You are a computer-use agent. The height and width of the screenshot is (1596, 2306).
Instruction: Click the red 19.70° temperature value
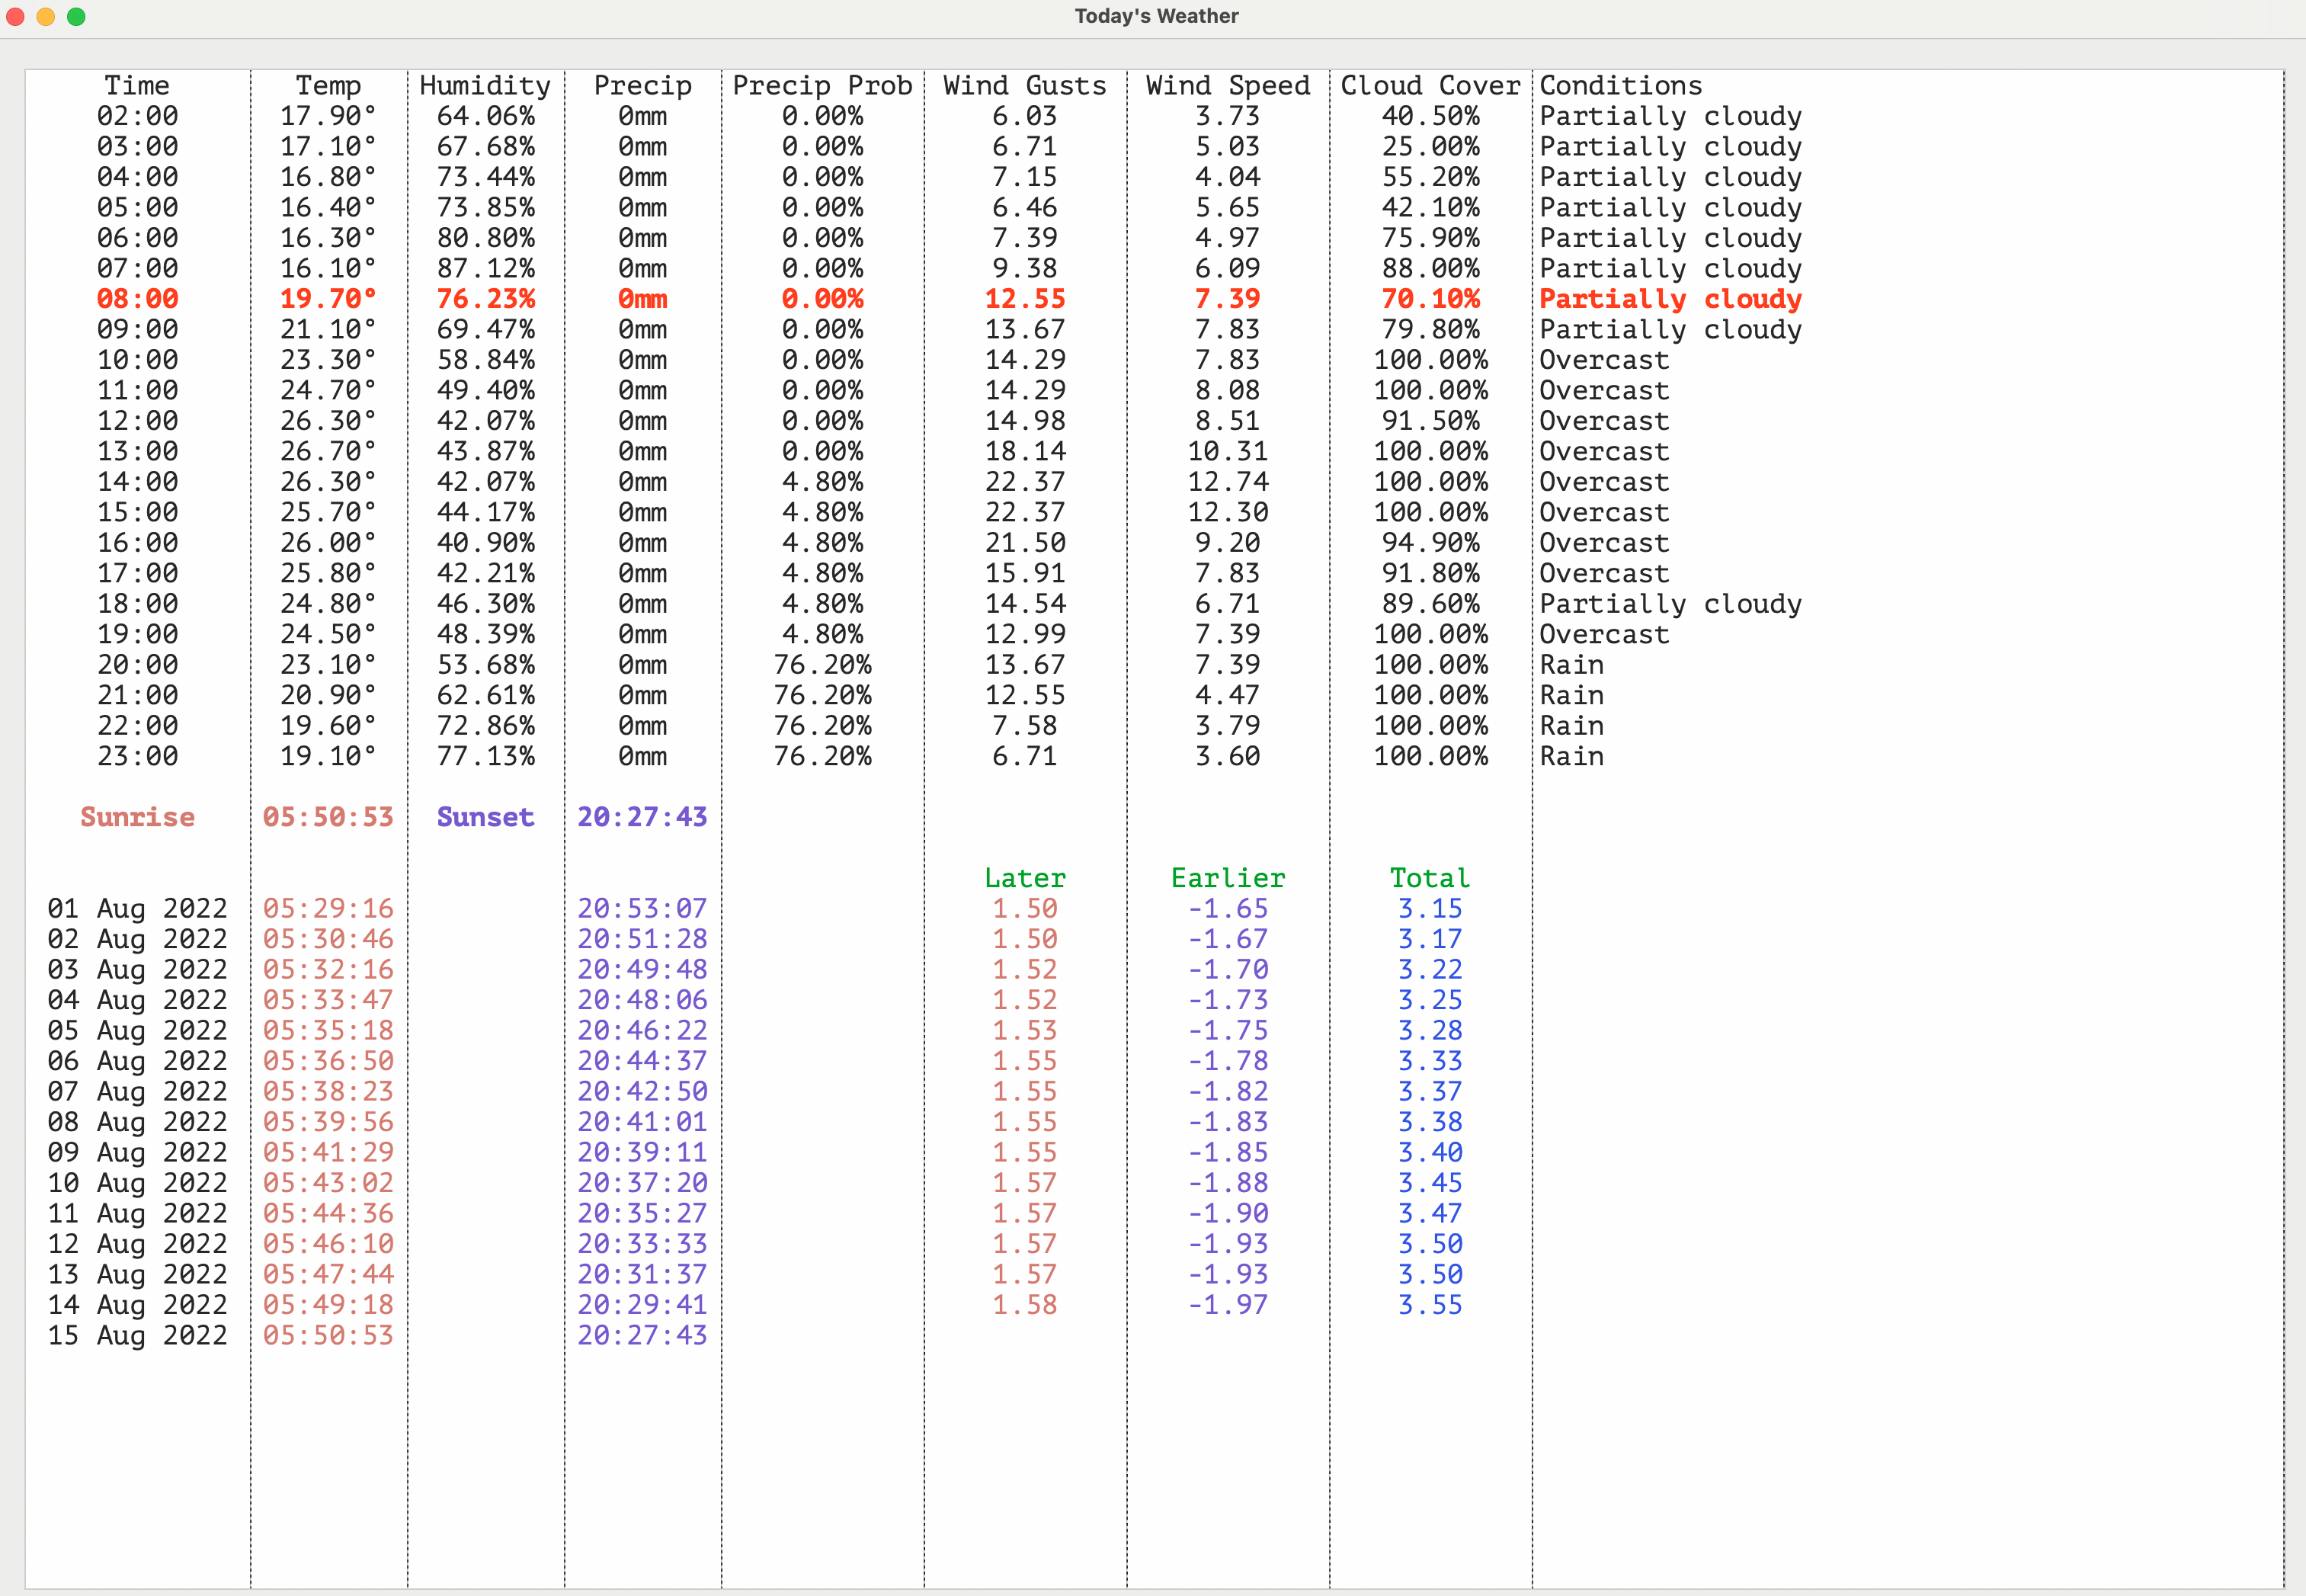point(328,299)
